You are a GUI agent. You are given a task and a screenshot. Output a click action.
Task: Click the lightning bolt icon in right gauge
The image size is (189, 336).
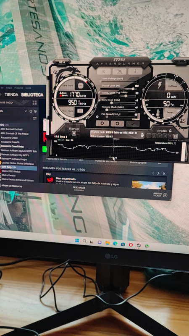tap(160, 85)
